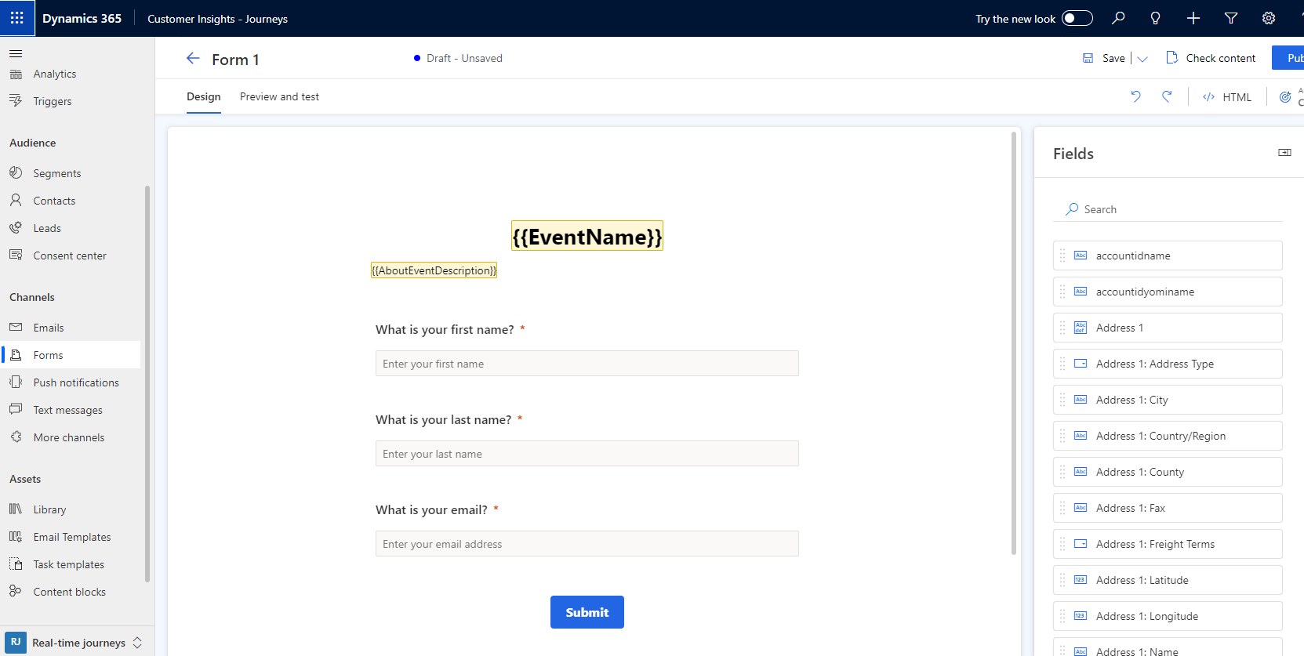Toggle the Try the new look switch

point(1077,18)
